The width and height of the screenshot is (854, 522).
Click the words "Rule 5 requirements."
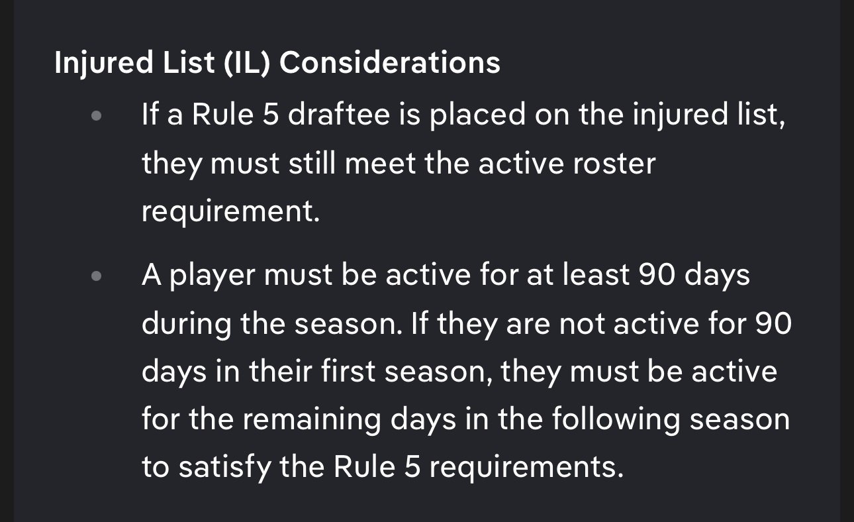point(479,467)
